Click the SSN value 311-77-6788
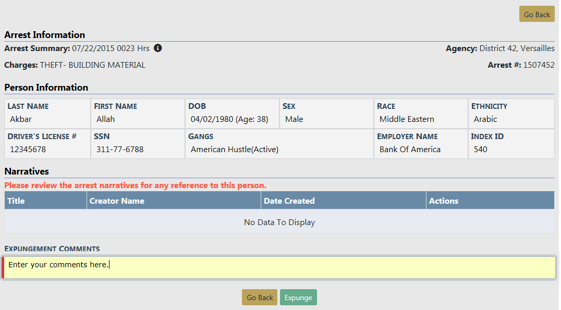Viewport: 561px width, 310px height. pyautogui.click(x=120, y=150)
